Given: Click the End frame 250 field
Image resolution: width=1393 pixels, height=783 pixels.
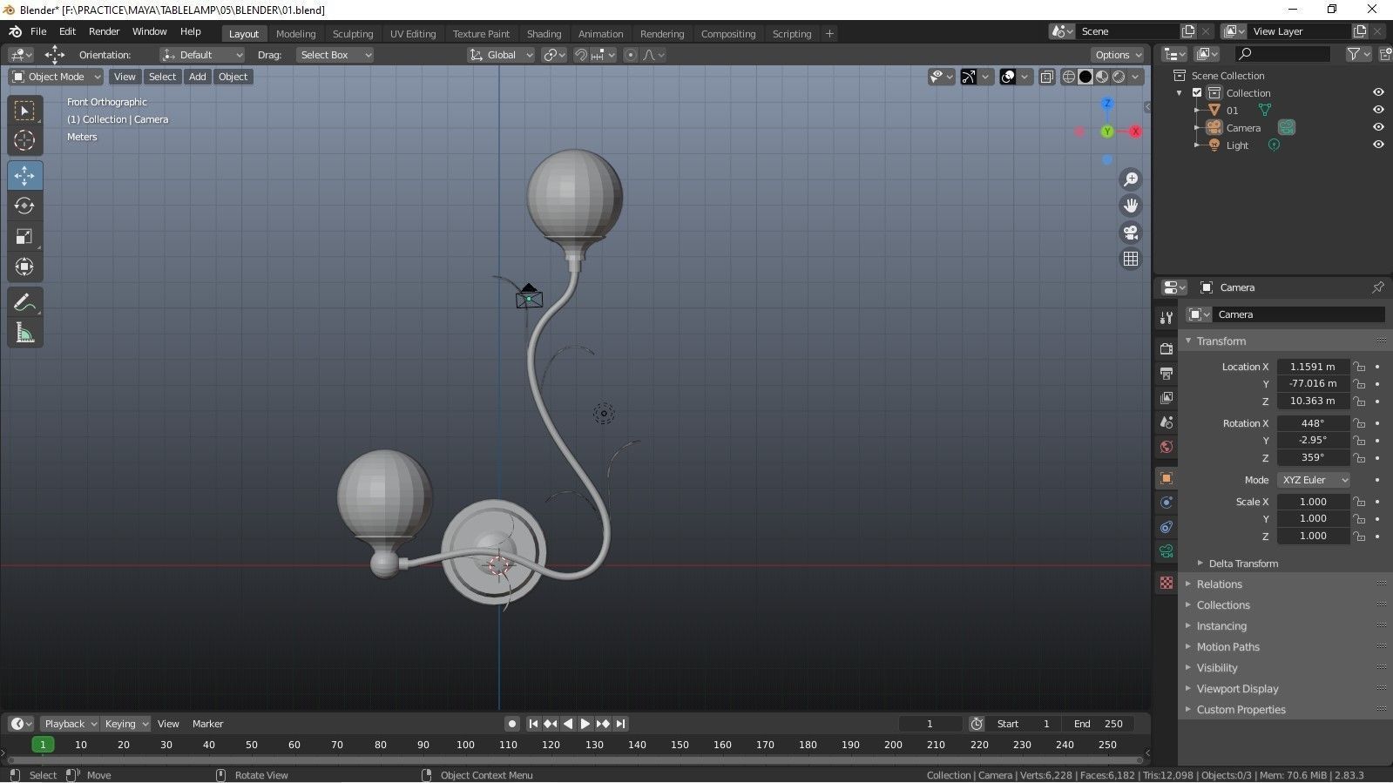Looking at the screenshot, I should (x=1097, y=724).
